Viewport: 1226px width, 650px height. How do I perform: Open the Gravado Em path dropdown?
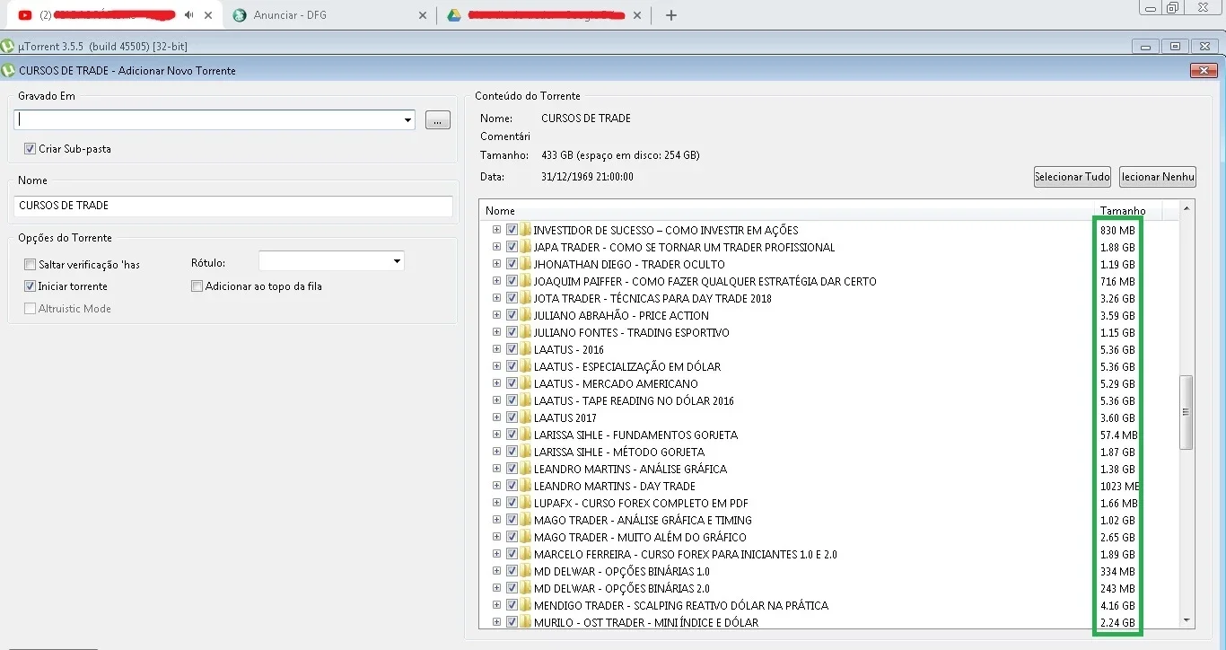pyautogui.click(x=407, y=119)
